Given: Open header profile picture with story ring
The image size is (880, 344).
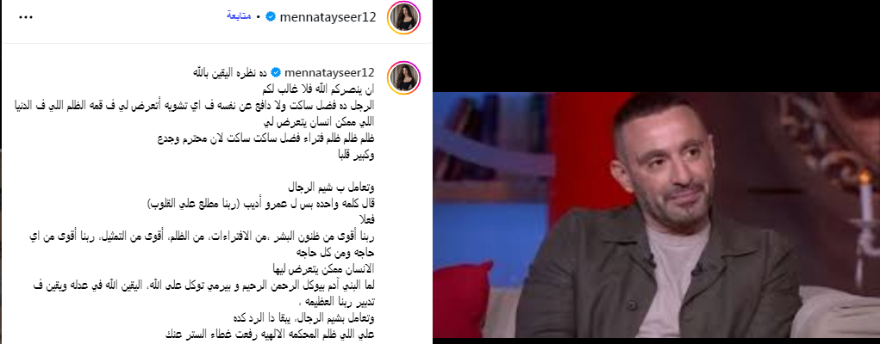Looking at the screenshot, I should coord(404,17).
